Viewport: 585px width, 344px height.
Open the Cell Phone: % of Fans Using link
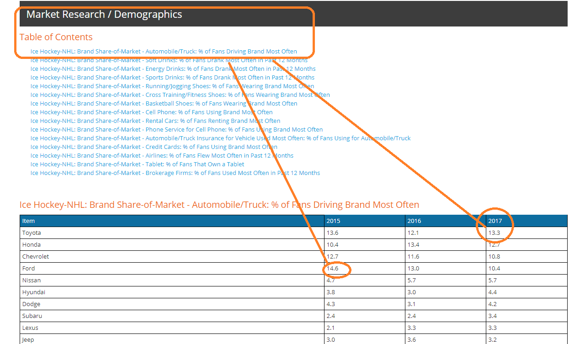pyautogui.click(x=151, y=112)
